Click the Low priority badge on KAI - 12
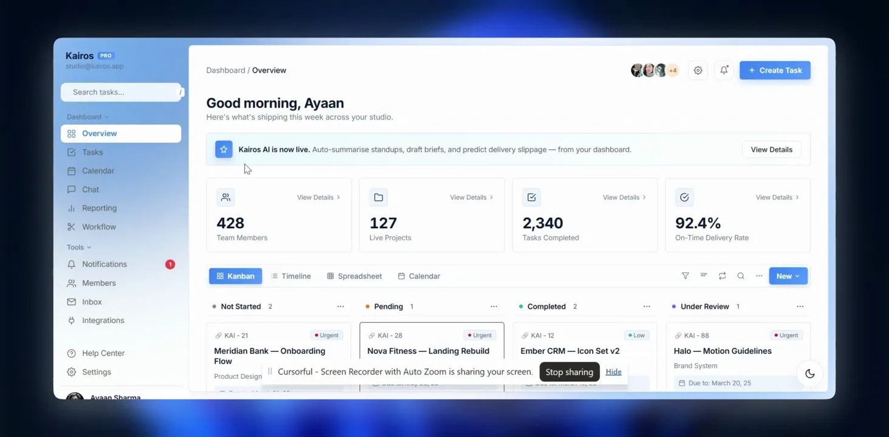889x437 pixels. pos(637,336)
